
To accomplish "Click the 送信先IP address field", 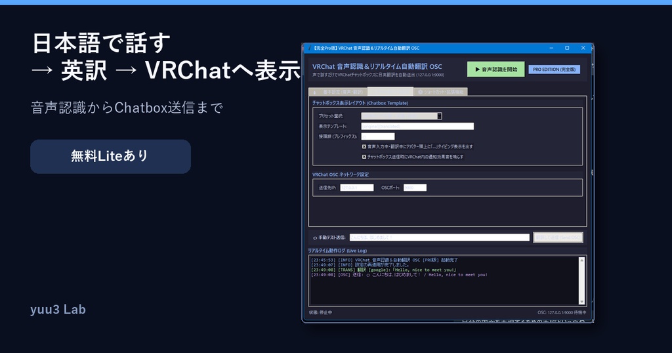I will coord(356,188).
